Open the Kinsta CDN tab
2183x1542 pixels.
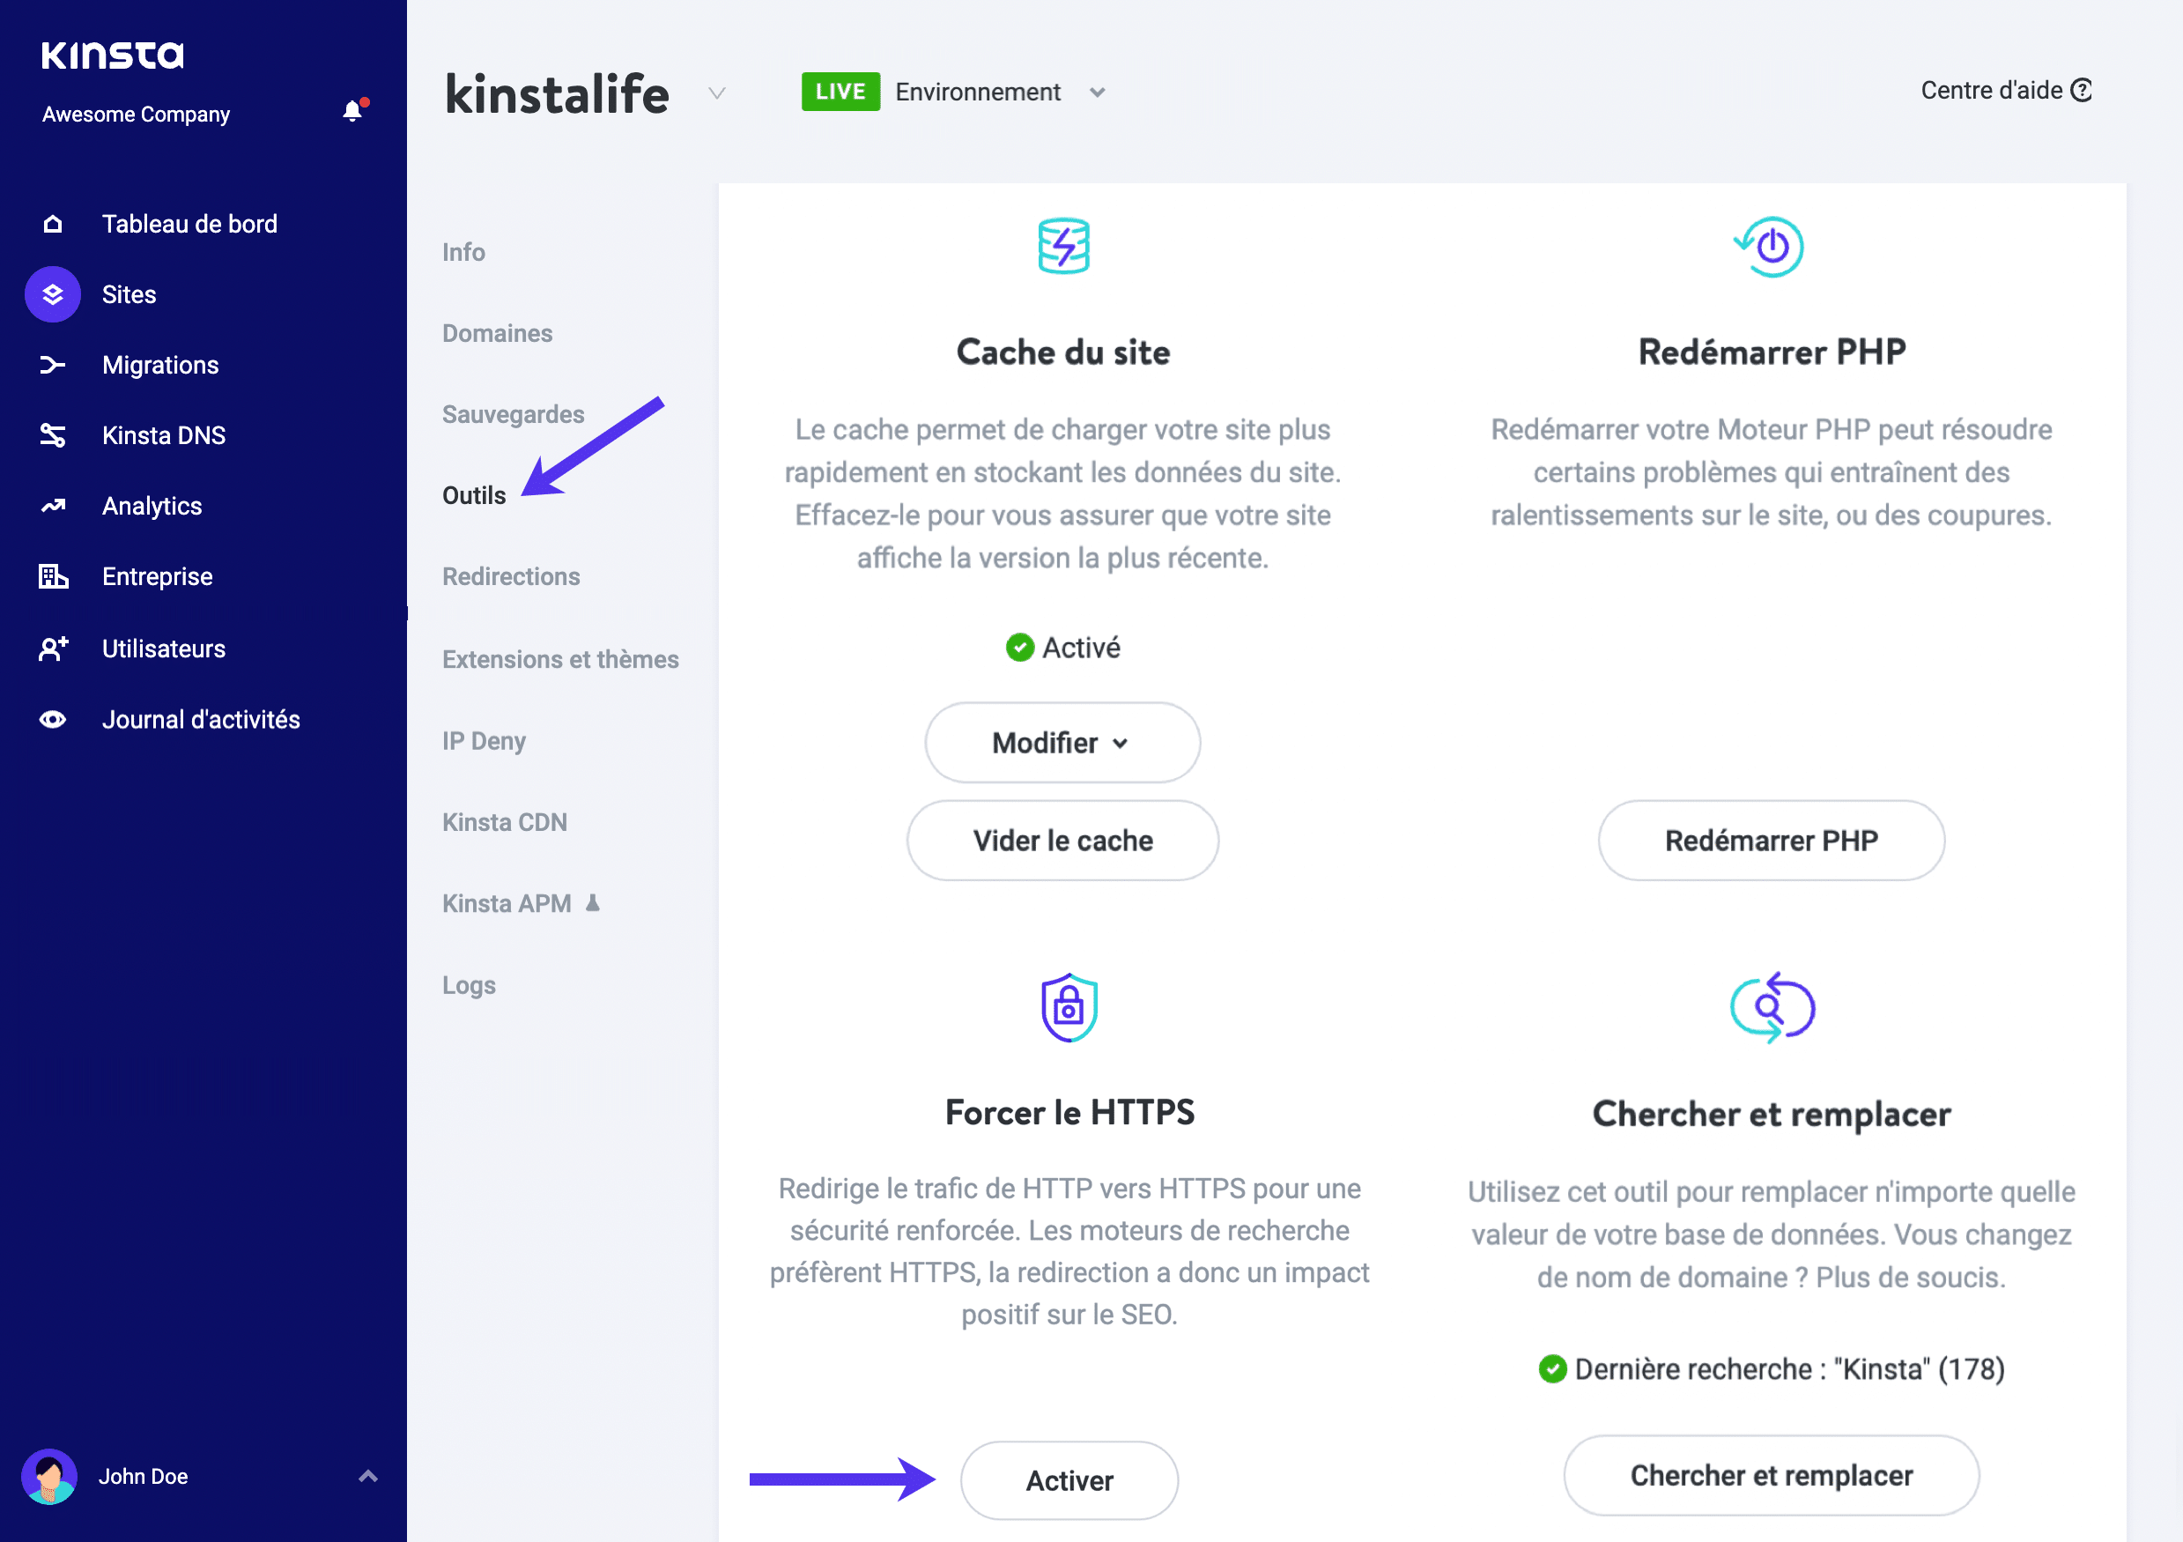[504, 821]
